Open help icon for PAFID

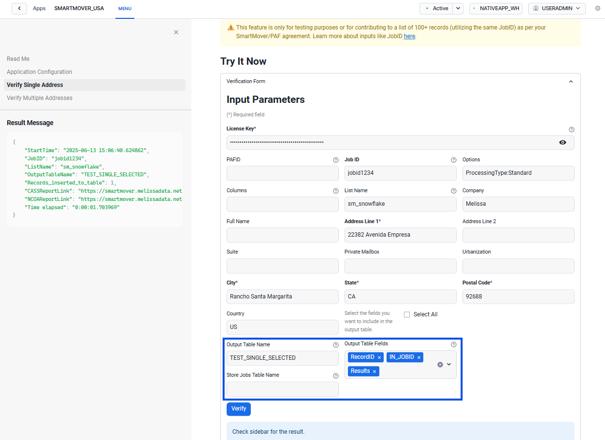click(x=336, y=160)
